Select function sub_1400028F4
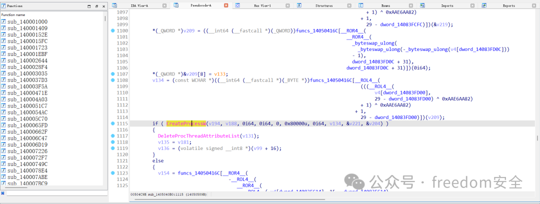Image resolution: width=540 pixels, height=204 pixels. click(x=27, y=67)
